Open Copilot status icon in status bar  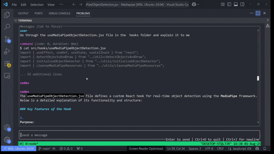[257, 149]
